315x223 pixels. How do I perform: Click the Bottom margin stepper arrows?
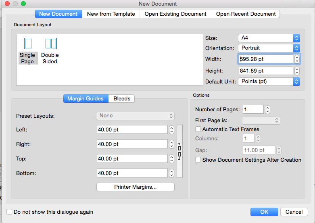[171, 173]
